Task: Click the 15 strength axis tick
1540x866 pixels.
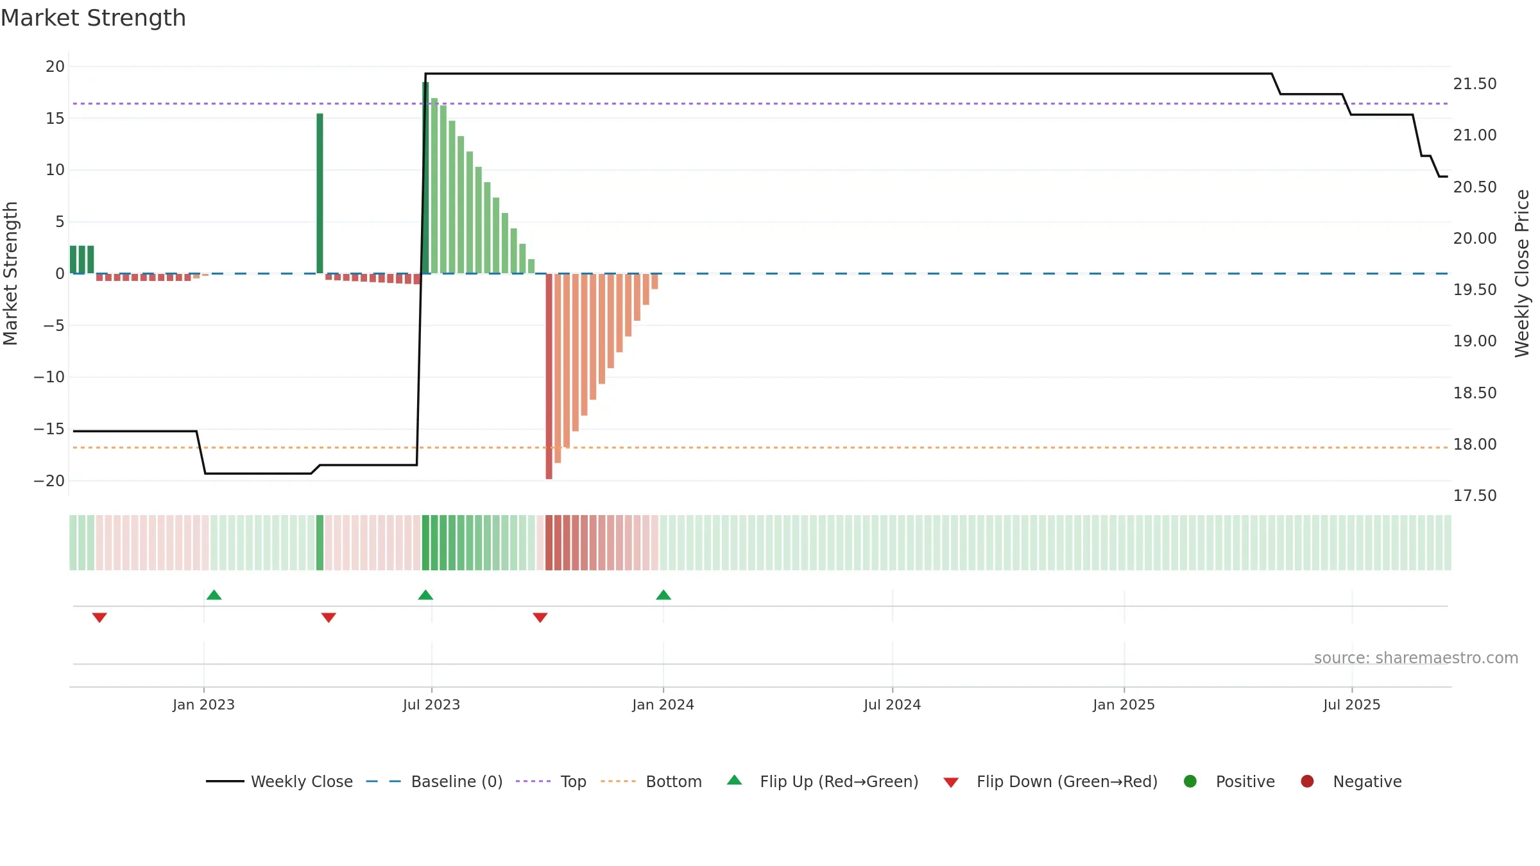Action: click(x=55, y=119)
